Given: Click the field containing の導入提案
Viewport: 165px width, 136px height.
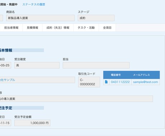Looking at the screenshot, I should point(76,99).
